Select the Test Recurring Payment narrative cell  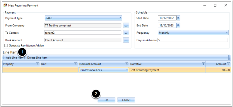click(x=167, y=70)
